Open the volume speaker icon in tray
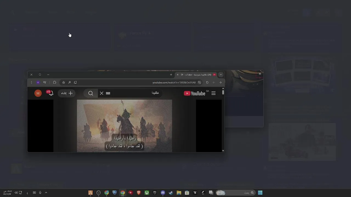This screenshot has width=351, height=197. click(x=16, y=193)
